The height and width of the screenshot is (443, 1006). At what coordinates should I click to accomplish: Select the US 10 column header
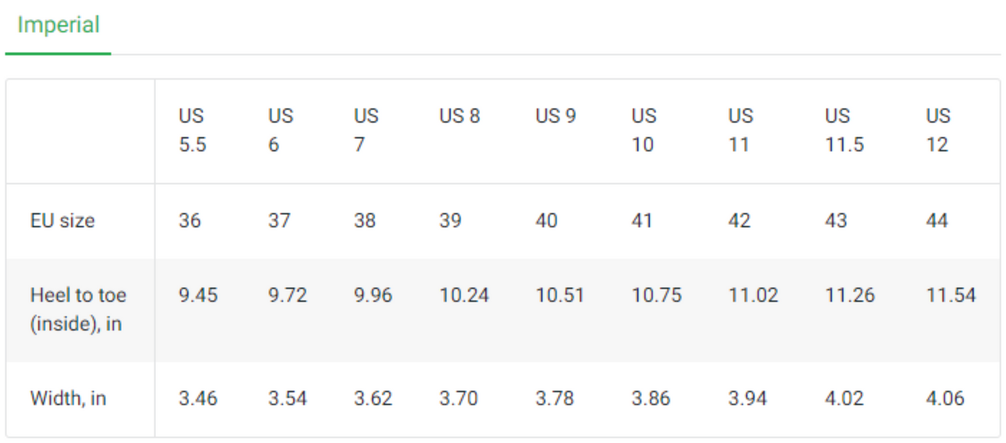[x=643, y=130]
